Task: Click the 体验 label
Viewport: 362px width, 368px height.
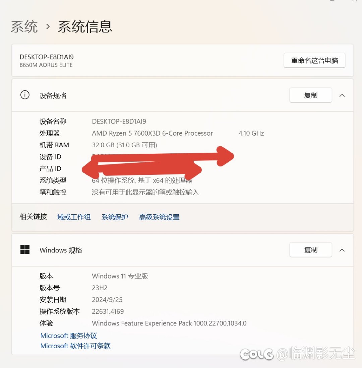Action: (x=46, y=323)
